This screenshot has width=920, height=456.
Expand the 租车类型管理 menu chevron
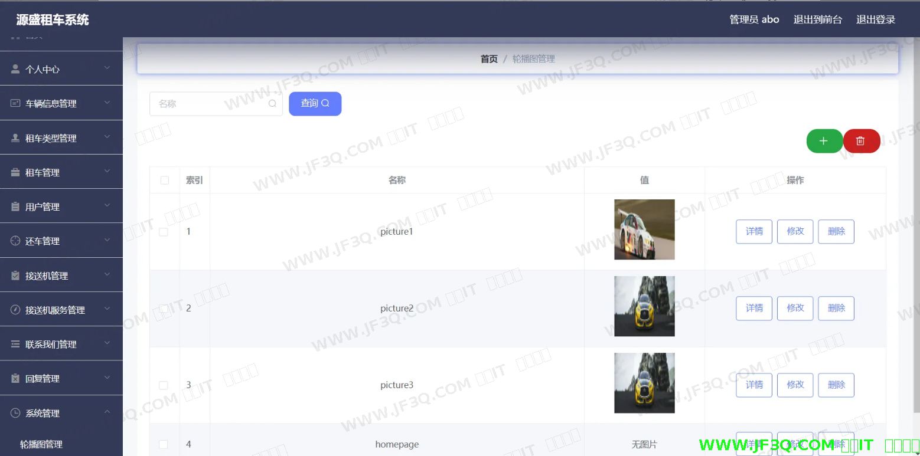(x=107, y=137)
